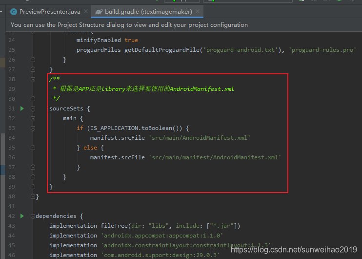Click line number 24 in the gutter

click(x=12, y=40)
